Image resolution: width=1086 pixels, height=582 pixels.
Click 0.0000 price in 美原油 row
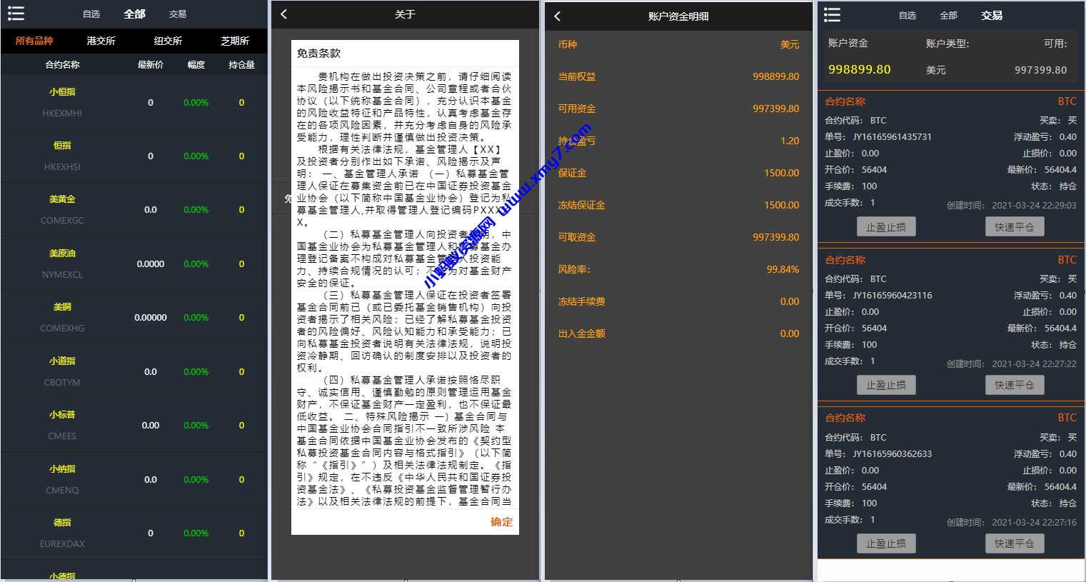click(151, 264)
